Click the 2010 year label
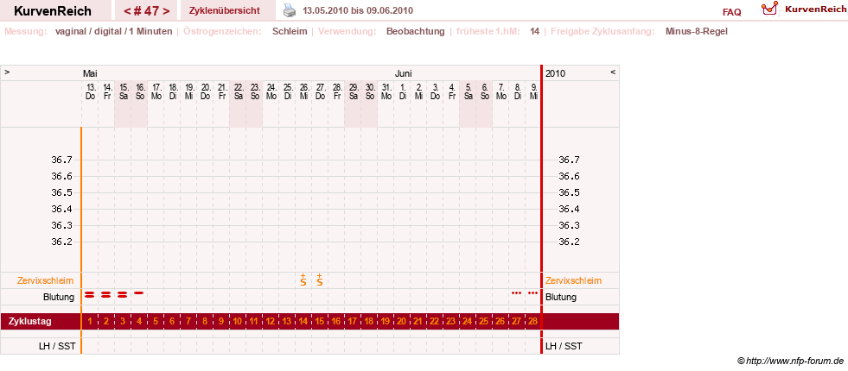 (x=555, y=73)
